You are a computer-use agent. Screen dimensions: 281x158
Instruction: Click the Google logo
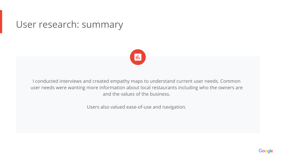tap(265, 151)
